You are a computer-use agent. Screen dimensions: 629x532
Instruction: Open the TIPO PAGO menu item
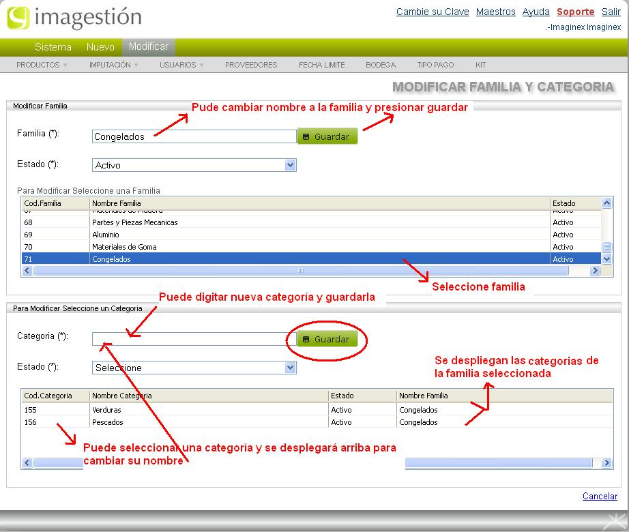coord(435,65)
